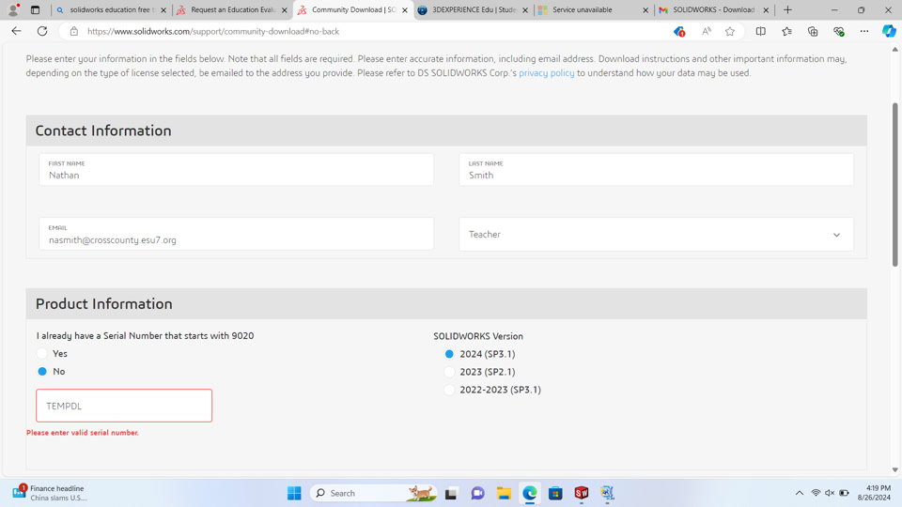Viewport: 902px width, 507px height.
Task: Click the invalid serial number error text
Action: 83,432
